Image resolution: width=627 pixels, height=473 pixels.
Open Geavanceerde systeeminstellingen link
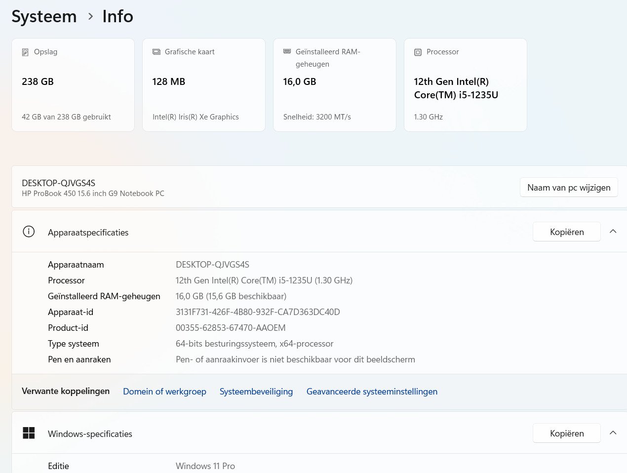372,392
